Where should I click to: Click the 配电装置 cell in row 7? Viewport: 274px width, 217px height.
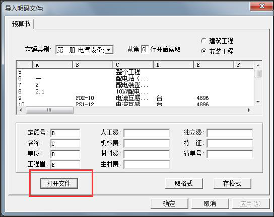point(132,85)
